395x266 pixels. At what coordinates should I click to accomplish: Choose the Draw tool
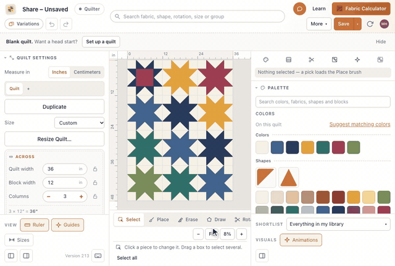coord(217,219)
